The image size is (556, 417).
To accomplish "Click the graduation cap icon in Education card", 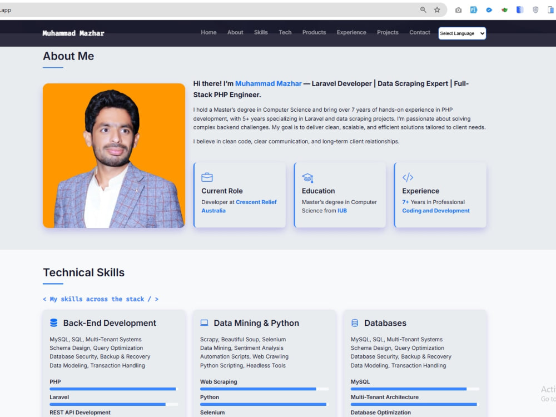I will [307, 177].
